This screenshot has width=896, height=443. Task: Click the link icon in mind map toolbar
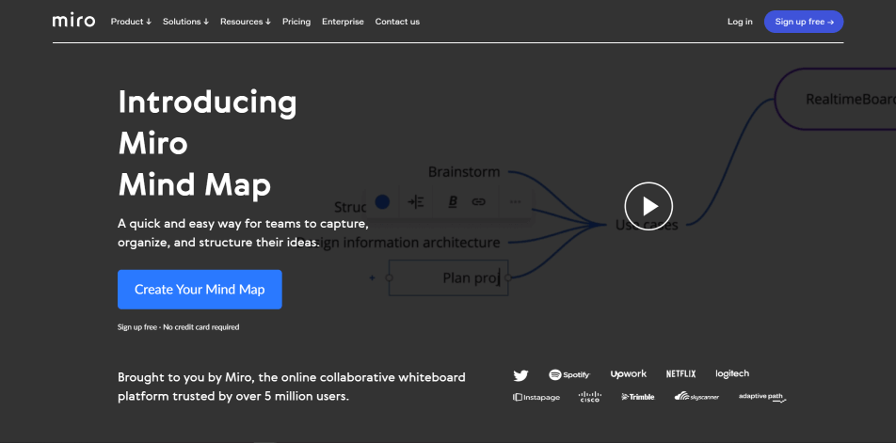coord(478,201)
